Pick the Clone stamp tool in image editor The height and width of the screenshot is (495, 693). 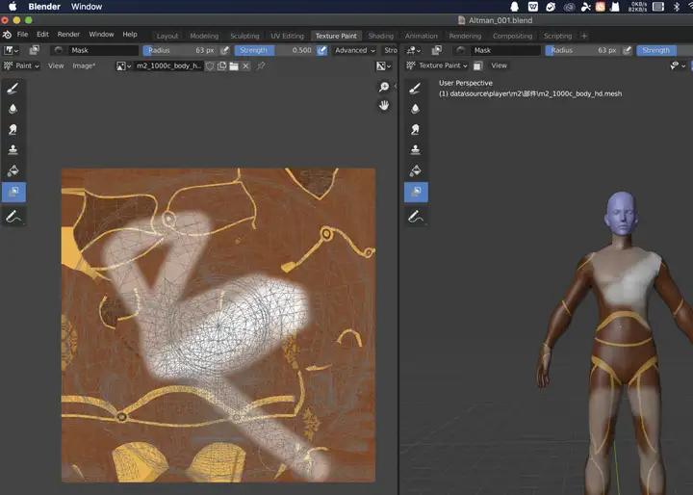point(14,150)
